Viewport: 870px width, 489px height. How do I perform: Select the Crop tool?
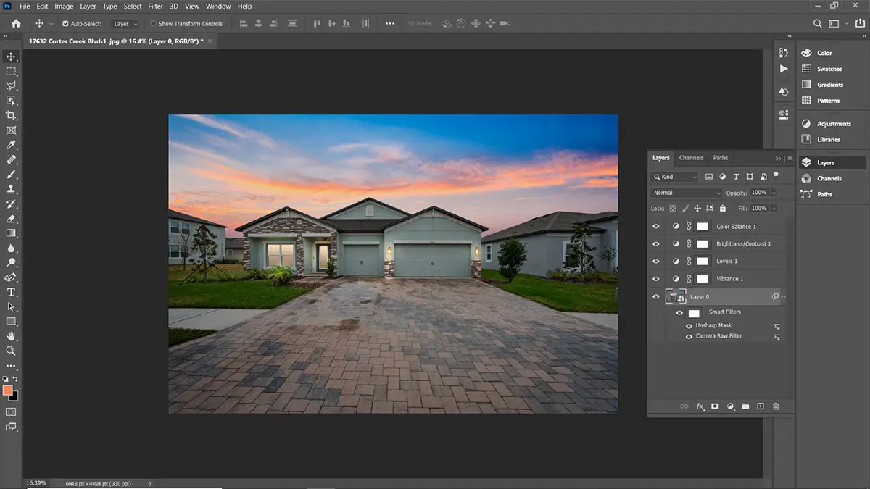[11, 116]
